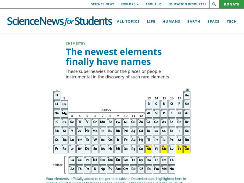Open the ALL TOPICS menu
The height and width of the screenshot is (183, 244).
pyautogui.click(x=128, y=22)
